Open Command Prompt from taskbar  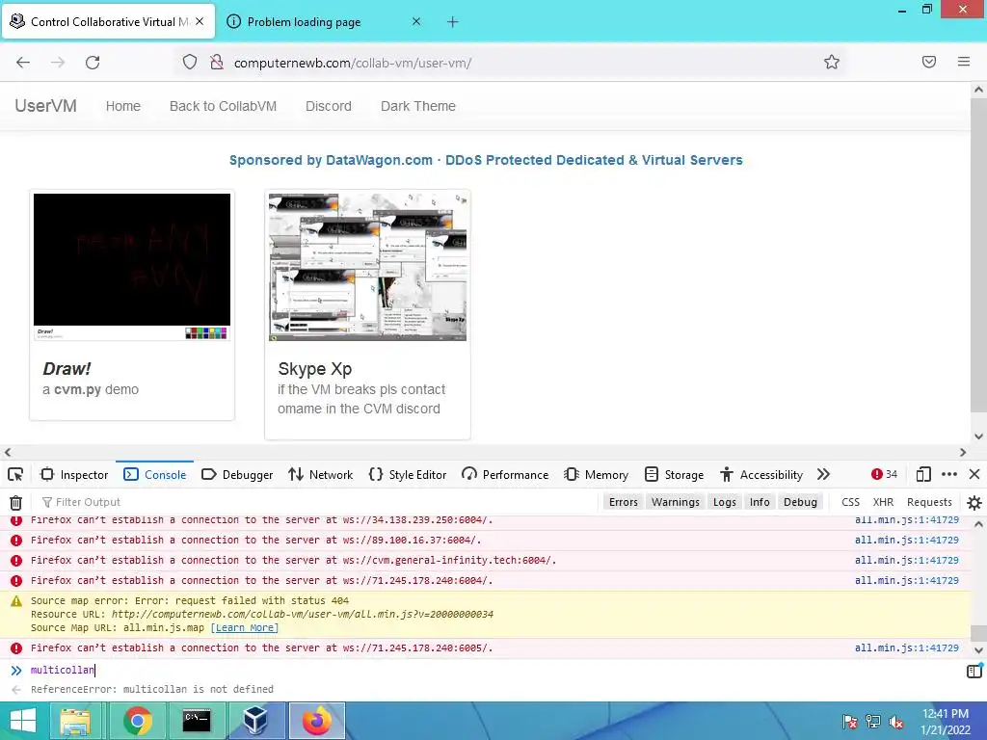[x=197, y=721]
